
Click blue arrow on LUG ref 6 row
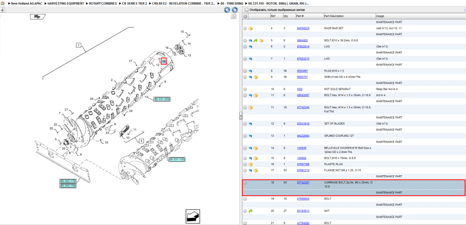[250, 47]
